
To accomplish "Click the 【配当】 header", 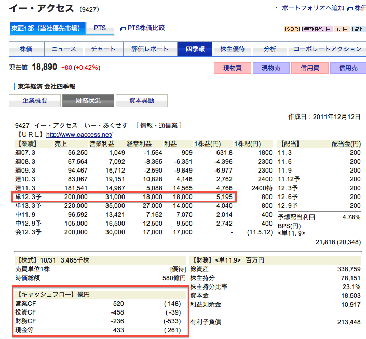I will [290, 144].
